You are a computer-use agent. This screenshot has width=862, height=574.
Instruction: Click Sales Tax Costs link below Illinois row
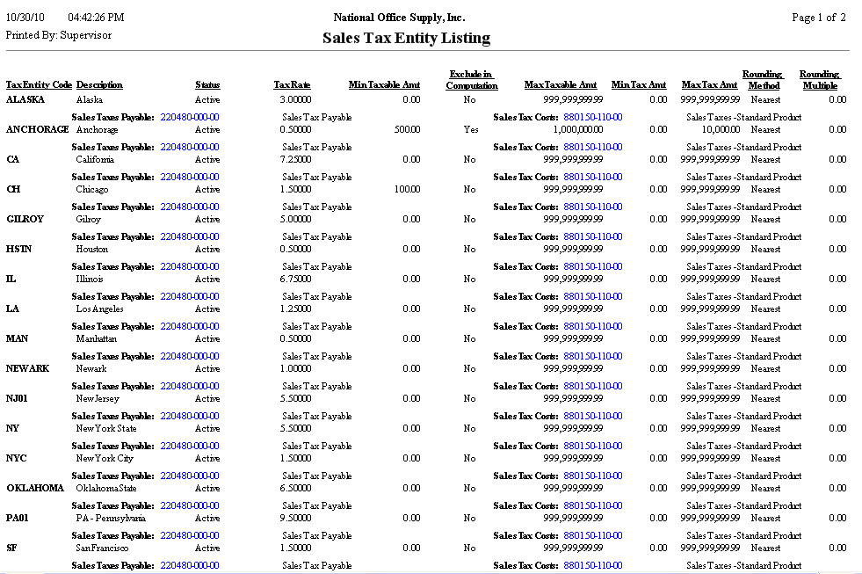592,296
